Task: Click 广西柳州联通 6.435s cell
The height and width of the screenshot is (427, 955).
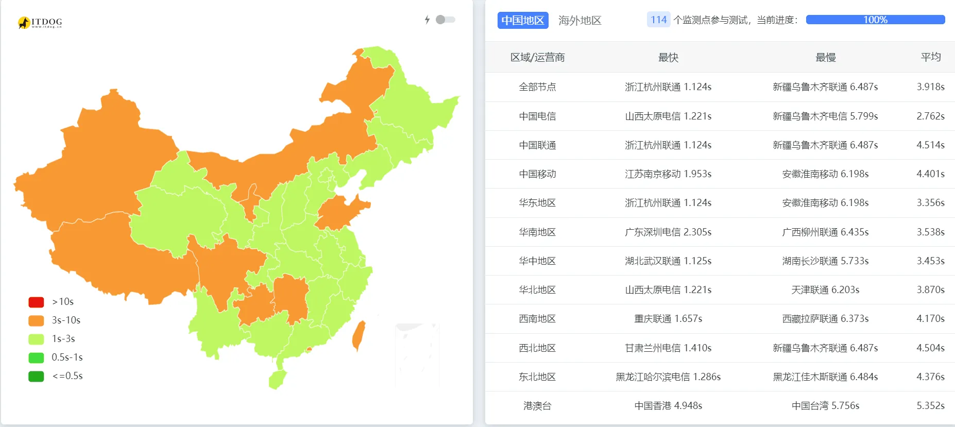Action: [x=825, y=232]
